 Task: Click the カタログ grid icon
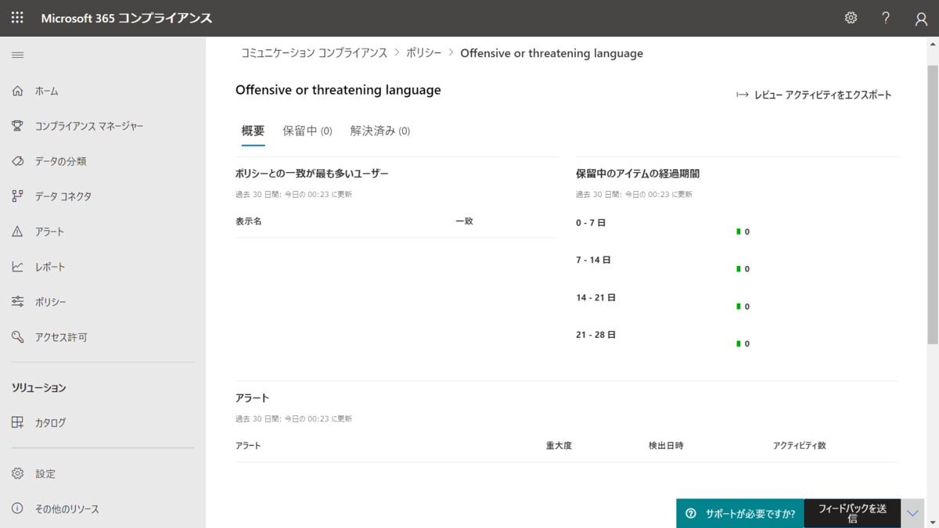tap(17, 422)
